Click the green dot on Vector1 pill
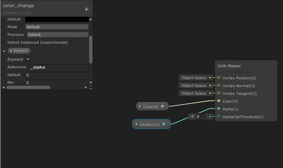Image resolution: width=283 pixels, height=168 pixels. click(x=11, y=51)
